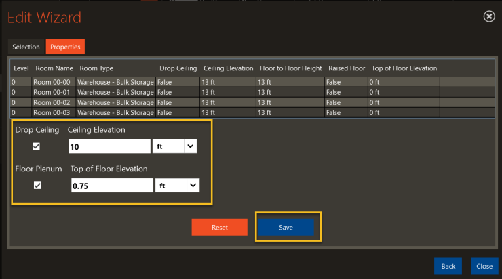
Task: Click Room Type cell of Room 00-03
Action: tap(115, 113)
